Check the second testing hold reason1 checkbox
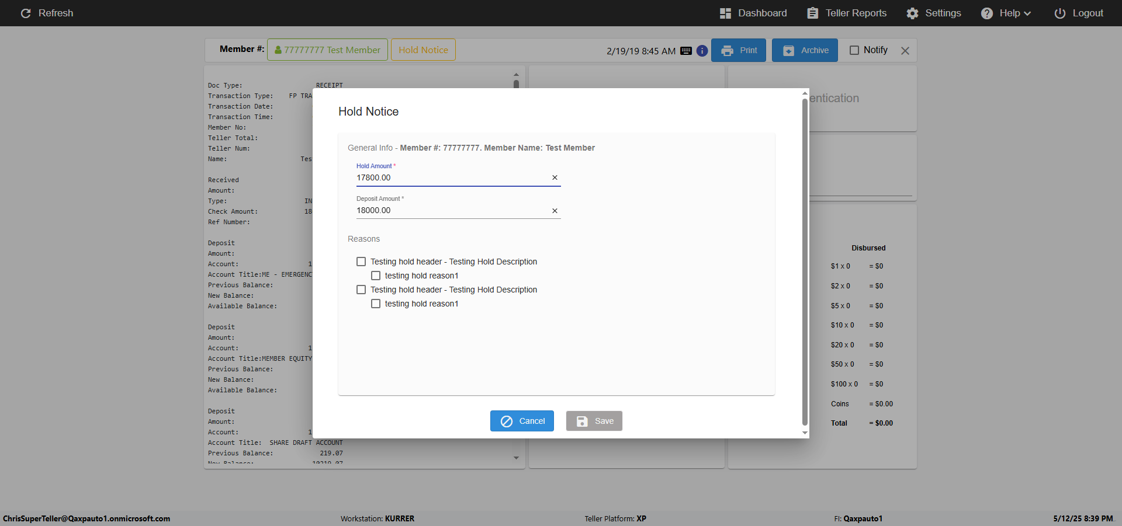The height and width of the screenshot is (526, 1122). pos(376,304)
